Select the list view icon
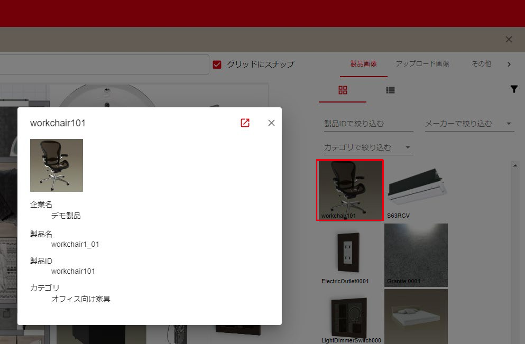Viewport: 525px width, 344px height. [390, 90]
